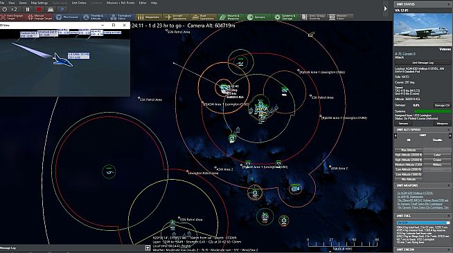Pop out the Message Log panel
The width and height of the screenshot is (453, 253).
(x=148, y=247)
